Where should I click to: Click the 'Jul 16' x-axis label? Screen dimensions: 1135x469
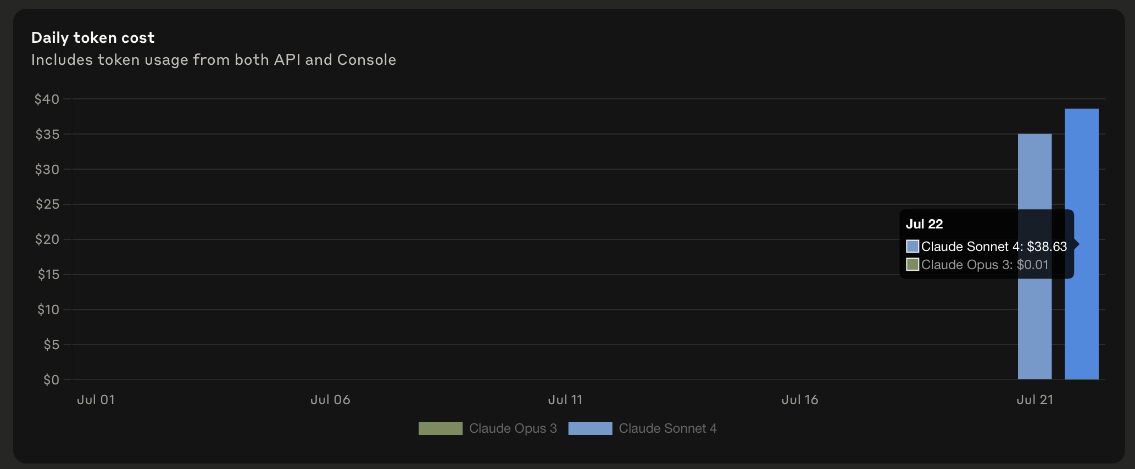pos(800,400)
